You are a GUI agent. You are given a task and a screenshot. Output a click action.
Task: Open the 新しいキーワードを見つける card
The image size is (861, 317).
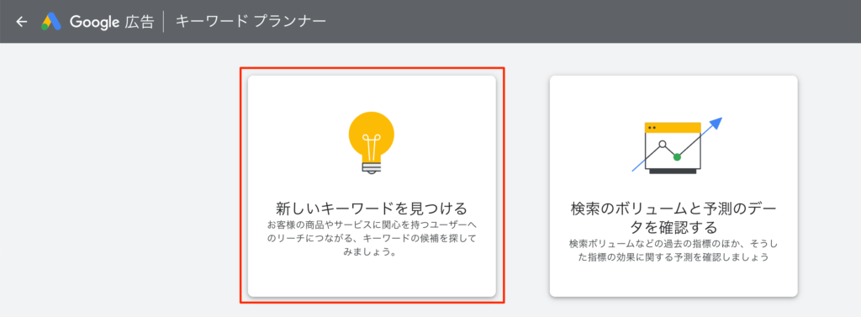372,186
